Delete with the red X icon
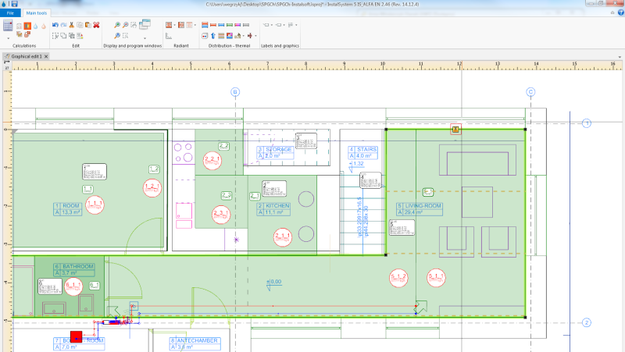 click(96, 25)
